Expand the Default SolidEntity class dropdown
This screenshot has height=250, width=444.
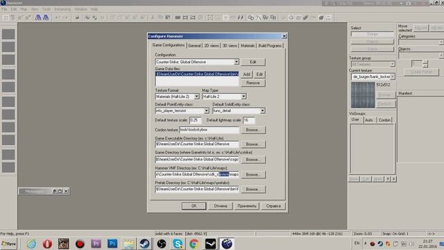click(262, 111)
